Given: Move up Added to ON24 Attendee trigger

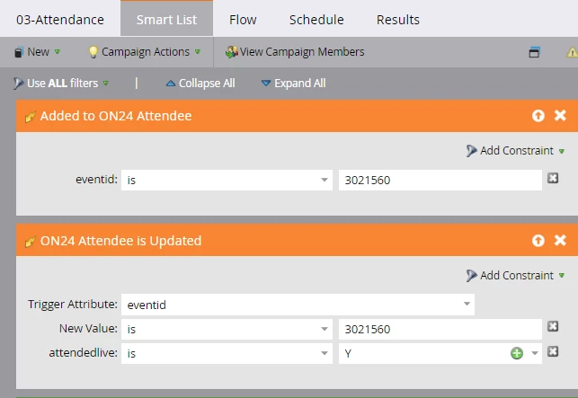Looking at the screenshot, I should pyautogui.click(x=538, y=116).
